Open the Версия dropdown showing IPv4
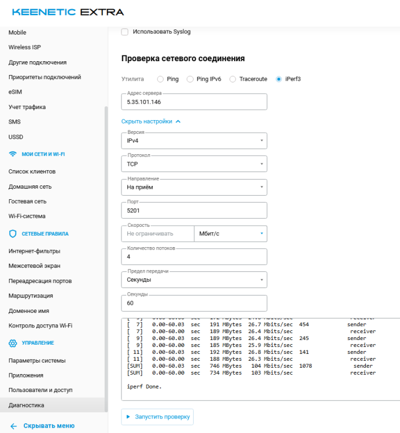The image size is (400, 433). 194,141
